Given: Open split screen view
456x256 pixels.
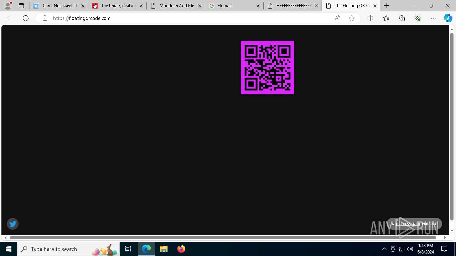Looking at the screenshot, I should tap(370, 18).
